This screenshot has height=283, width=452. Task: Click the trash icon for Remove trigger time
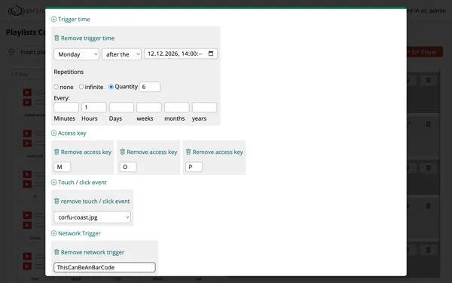coord(56,38)
